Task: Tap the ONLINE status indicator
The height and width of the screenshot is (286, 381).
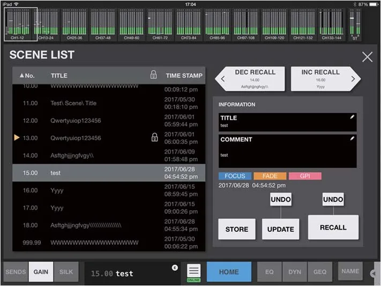Action: (x=193, y=280)
